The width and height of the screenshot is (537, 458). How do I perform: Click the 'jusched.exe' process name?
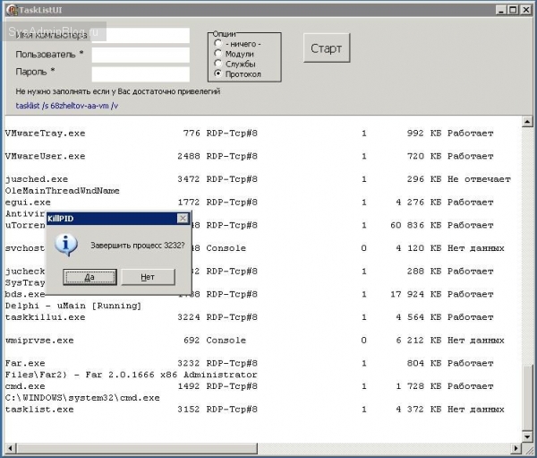[37, 179]
